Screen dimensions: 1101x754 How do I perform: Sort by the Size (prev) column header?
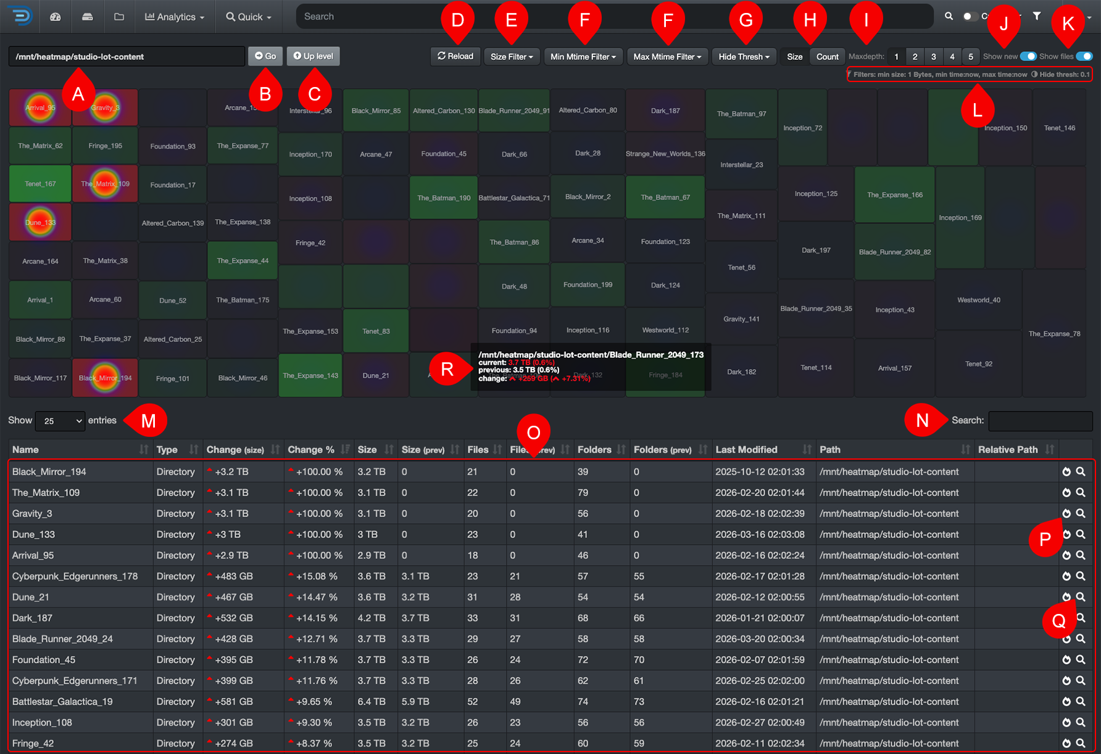[x=430, y=450]
